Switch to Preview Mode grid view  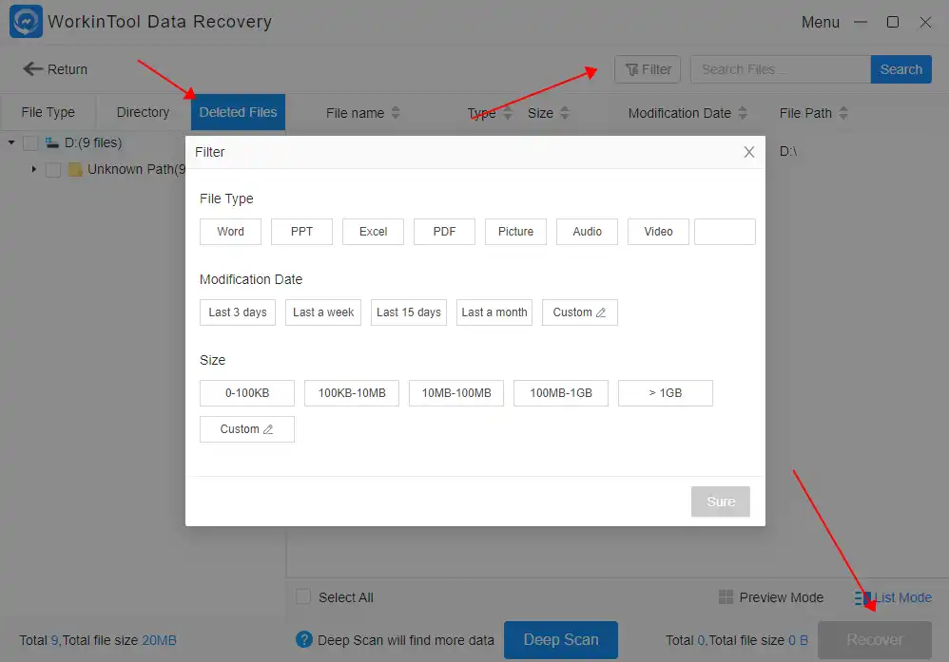[771, 597]
